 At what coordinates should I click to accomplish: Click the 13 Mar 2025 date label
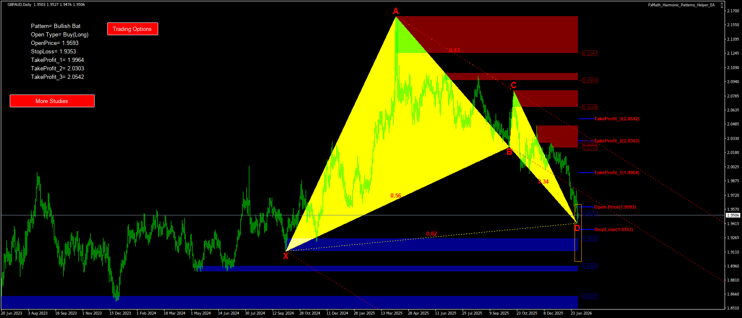click(391, 313)
